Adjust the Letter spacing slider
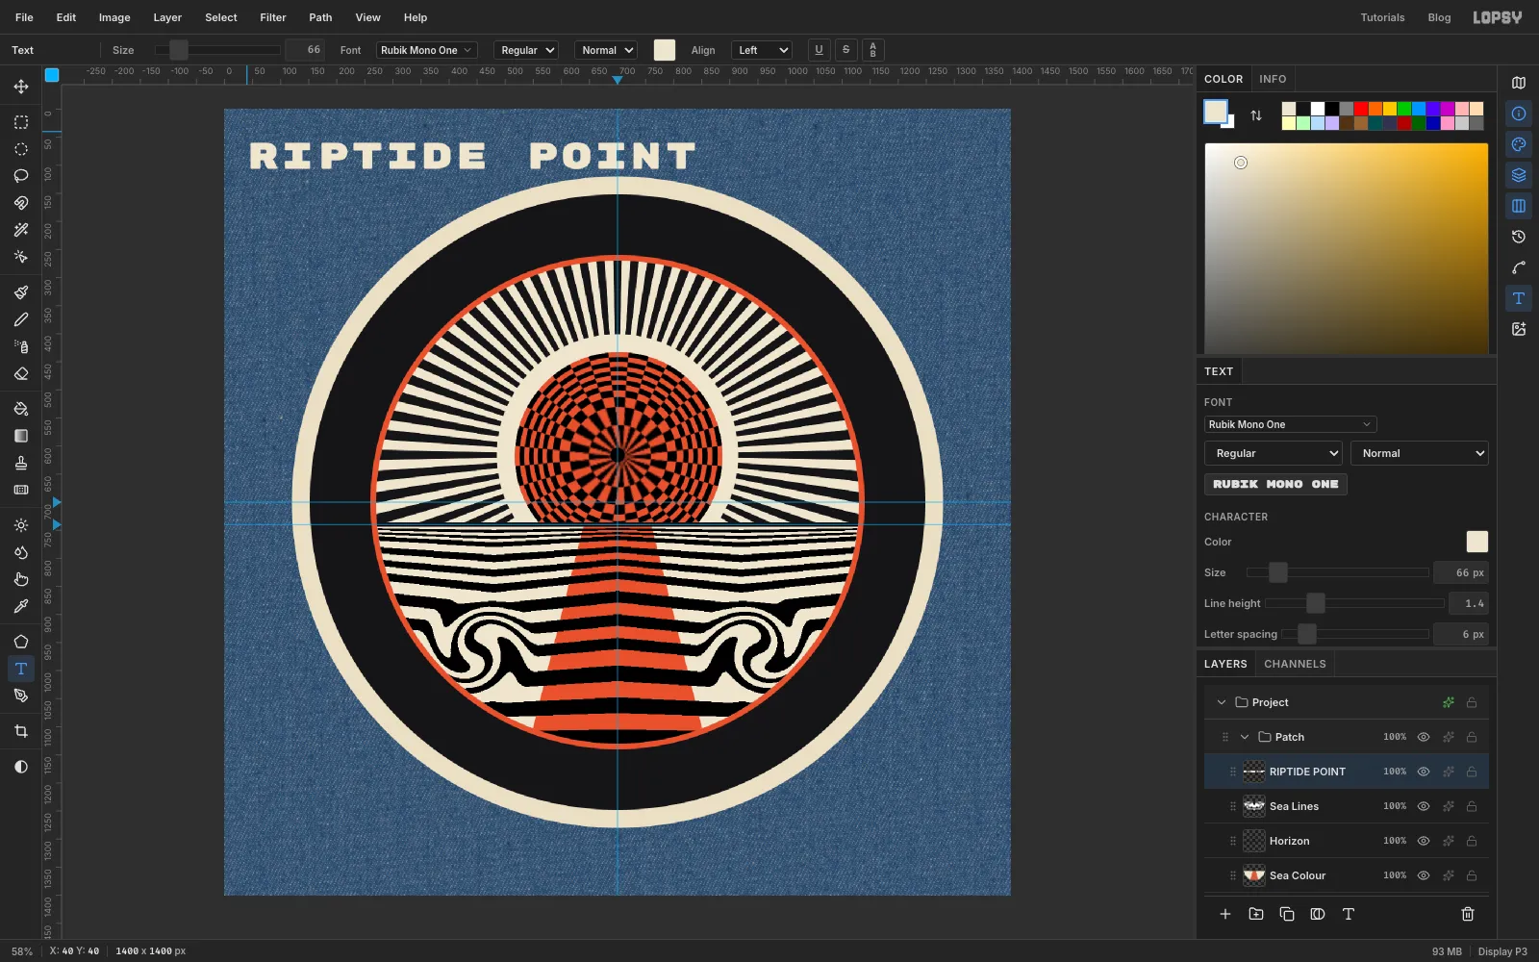Image resolution: width=1539 pixels, height=962 pixels. pos(1354,634)
